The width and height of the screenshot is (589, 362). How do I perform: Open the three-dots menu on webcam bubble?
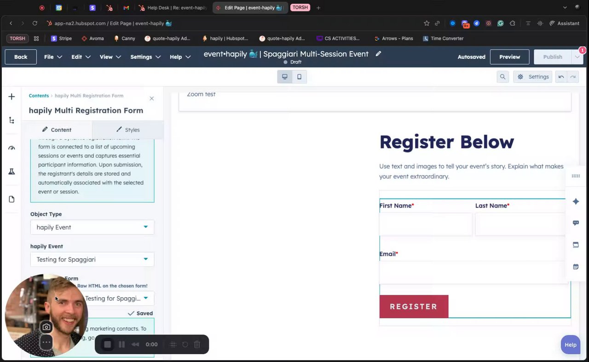coord(46,342)
